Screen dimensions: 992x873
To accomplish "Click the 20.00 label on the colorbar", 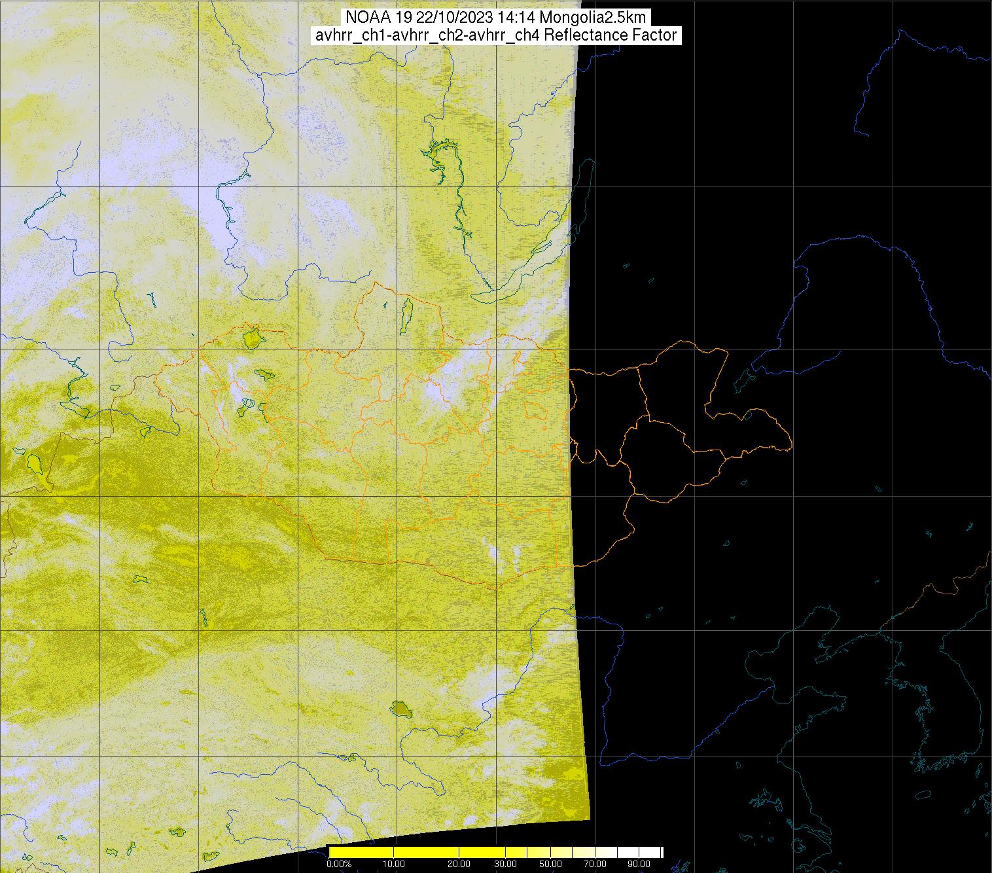I will pos(459,864).
